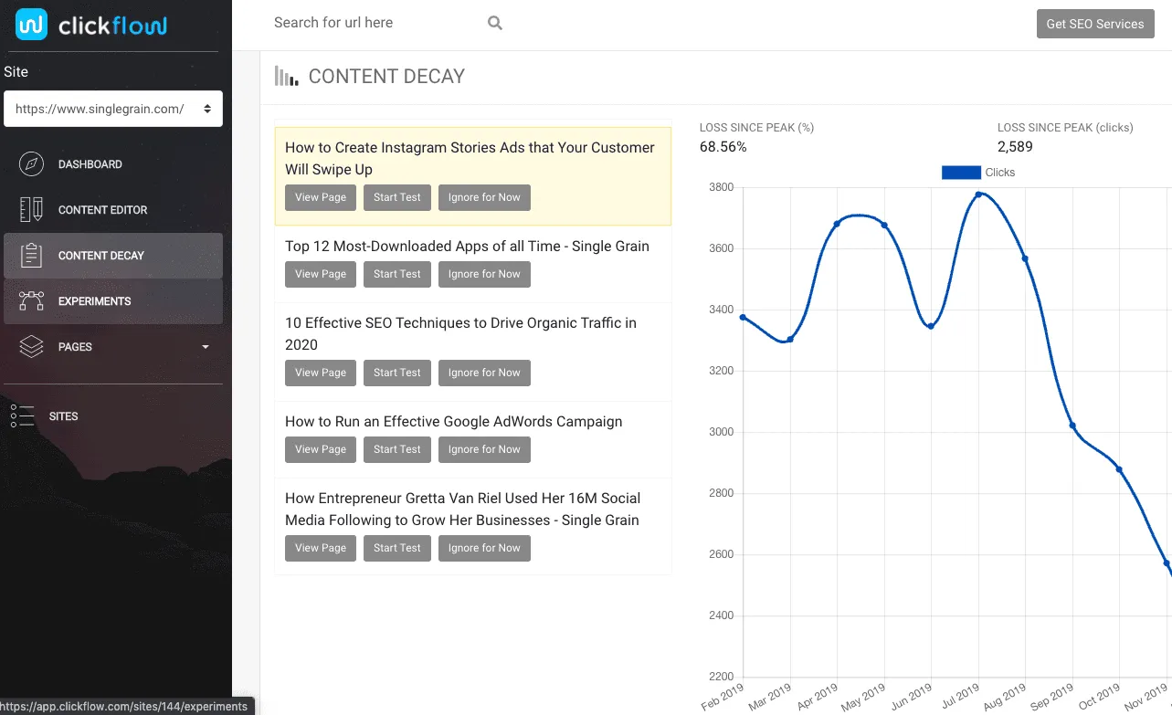This screenshot has height=715, width=1172.
Task: Start Test on the Instagram Stories Ads article
Action: tap(396, 197)
